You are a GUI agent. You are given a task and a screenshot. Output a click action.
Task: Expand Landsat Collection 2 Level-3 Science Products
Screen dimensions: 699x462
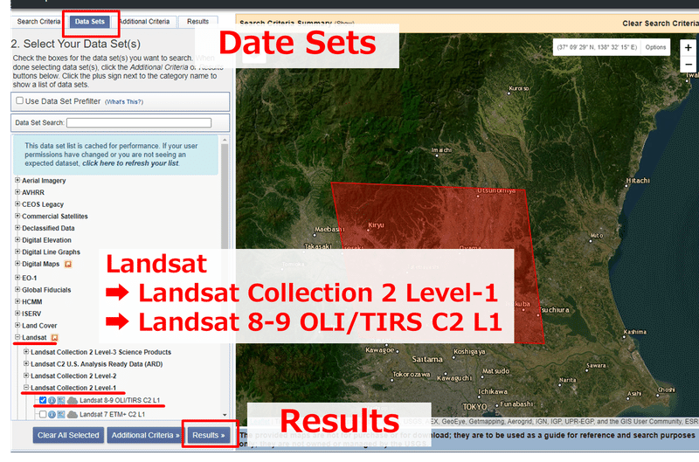click(26, 351)
